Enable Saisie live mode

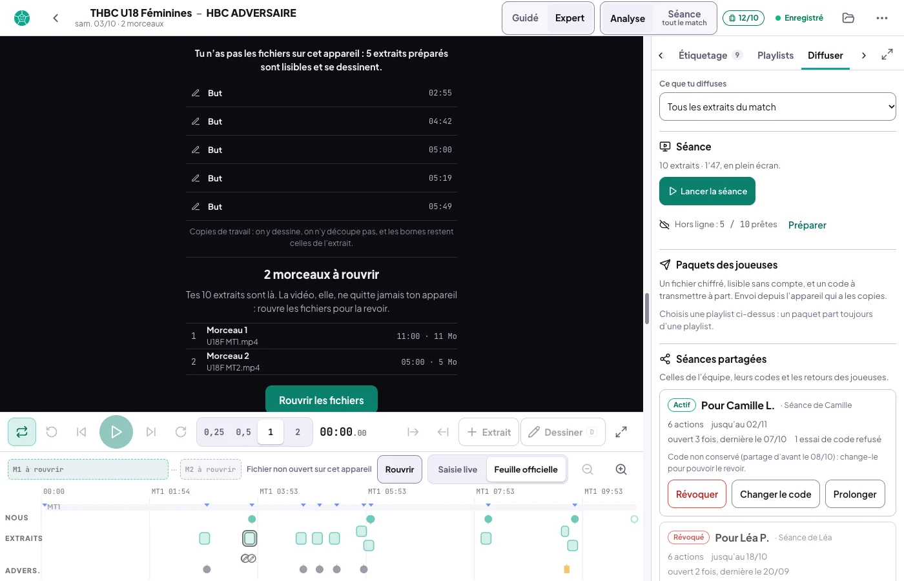tap(458, 469)
